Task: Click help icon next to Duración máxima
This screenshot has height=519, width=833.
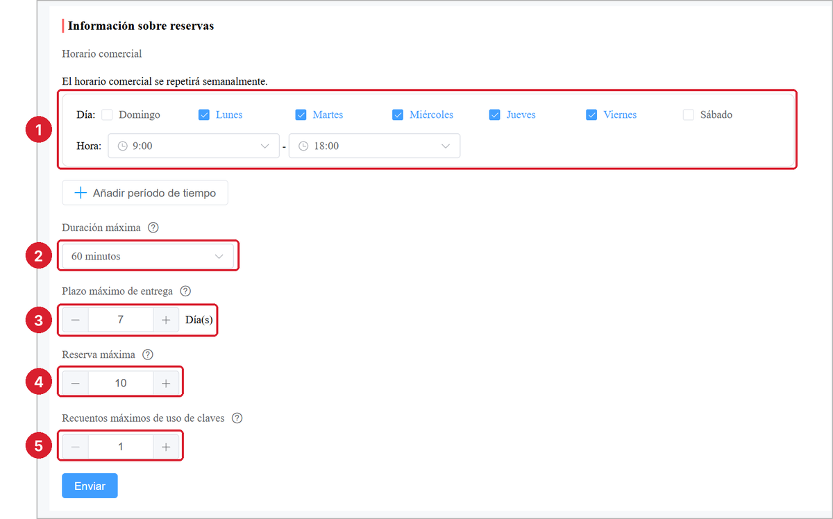Action: point(153,228)
